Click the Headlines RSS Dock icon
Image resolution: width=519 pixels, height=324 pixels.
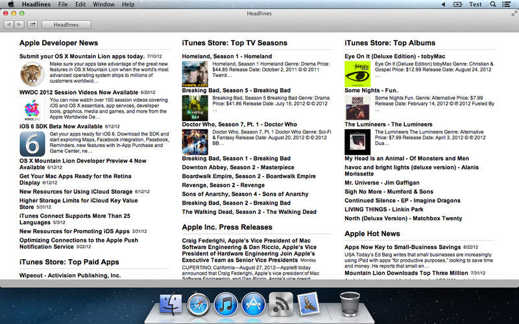[281, 304]
